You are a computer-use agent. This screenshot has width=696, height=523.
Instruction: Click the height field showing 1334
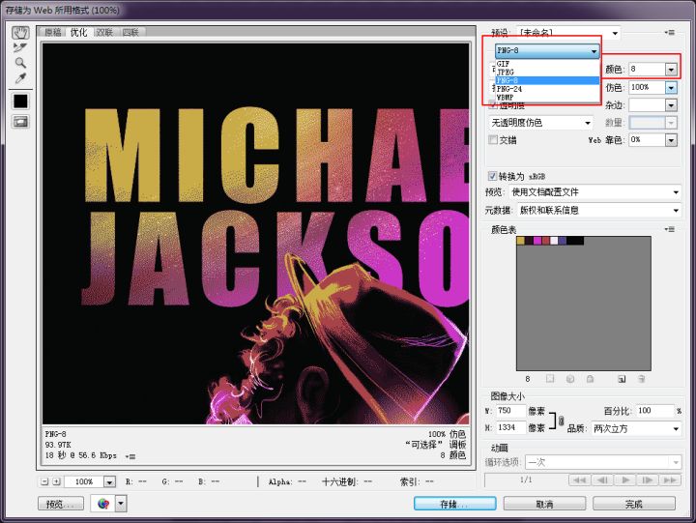coord(510,427)
